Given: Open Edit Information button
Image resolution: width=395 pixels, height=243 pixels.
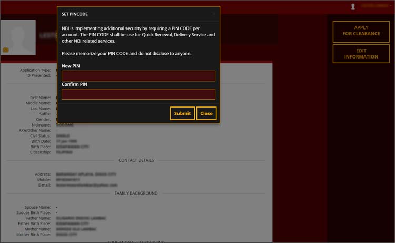Looking at the screenshot, I should (361, 54).
